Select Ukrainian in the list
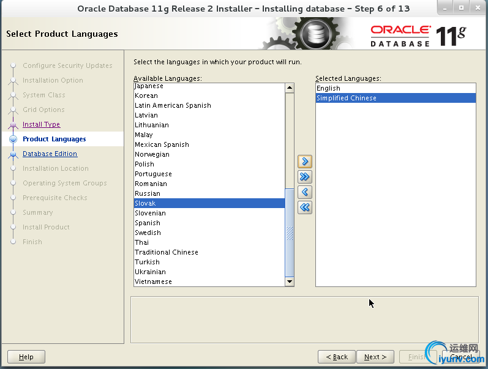 209,272
